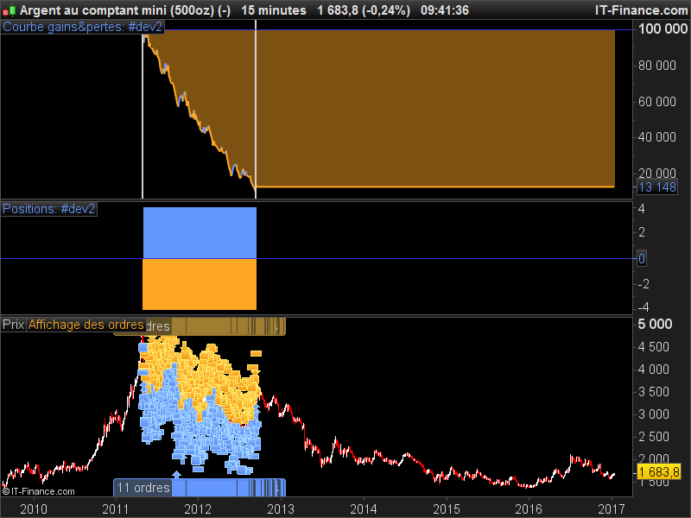
Task: Click the 100 000 equity axis label
Action: point(662,29)
